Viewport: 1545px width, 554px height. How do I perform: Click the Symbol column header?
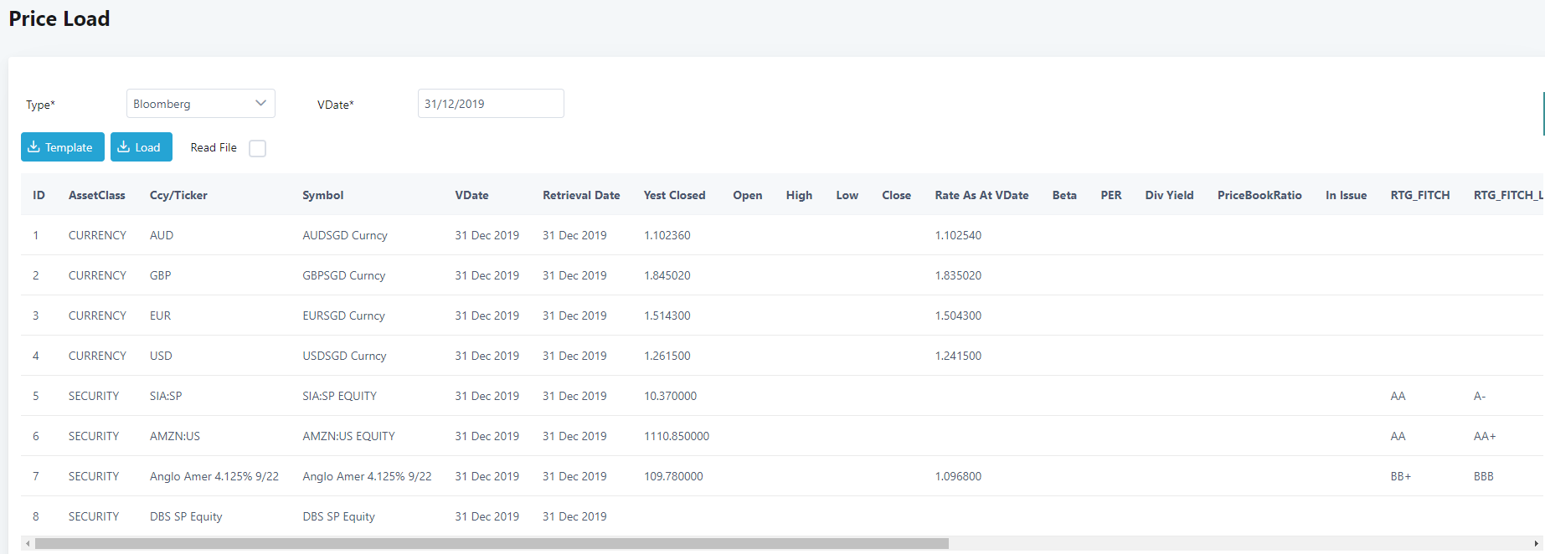tap(322, 195)
